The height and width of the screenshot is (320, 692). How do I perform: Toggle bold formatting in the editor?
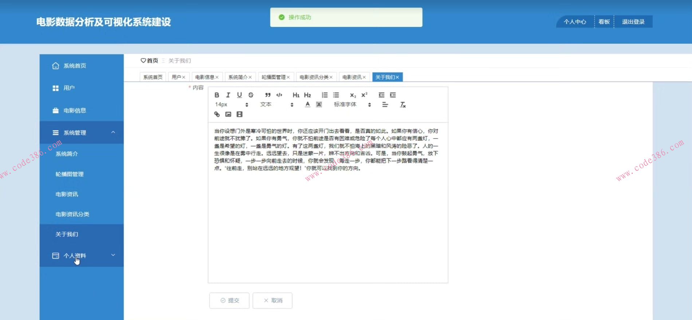click(217, 95)
